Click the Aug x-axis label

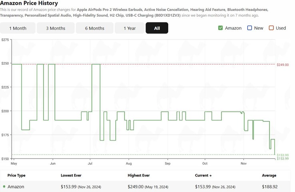click(129, 163)
